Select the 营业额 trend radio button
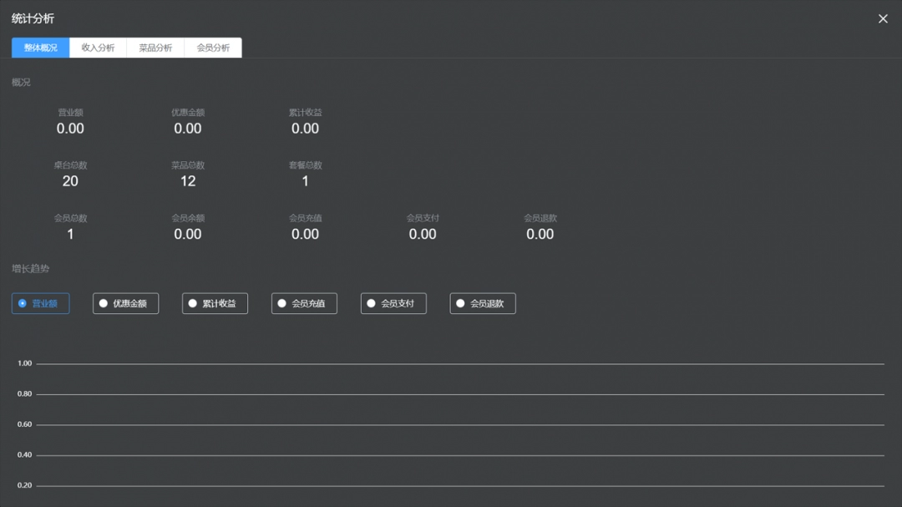 tap(40, 303)
